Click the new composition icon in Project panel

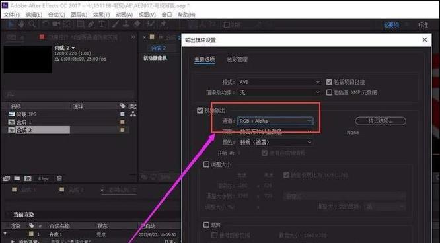click(28, 178)
